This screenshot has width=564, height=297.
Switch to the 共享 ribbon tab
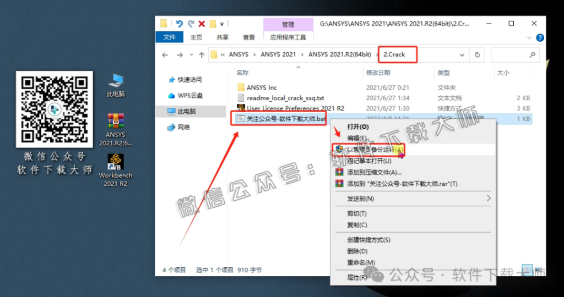pyautogui.click(x=223, y=37)
